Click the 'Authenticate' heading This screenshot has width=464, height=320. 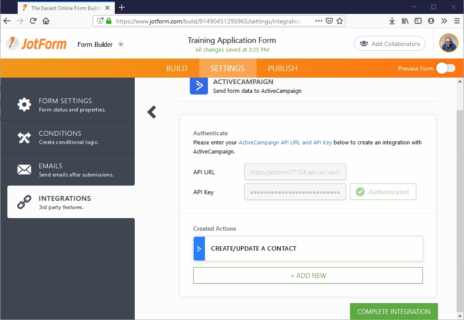point(211,134)
